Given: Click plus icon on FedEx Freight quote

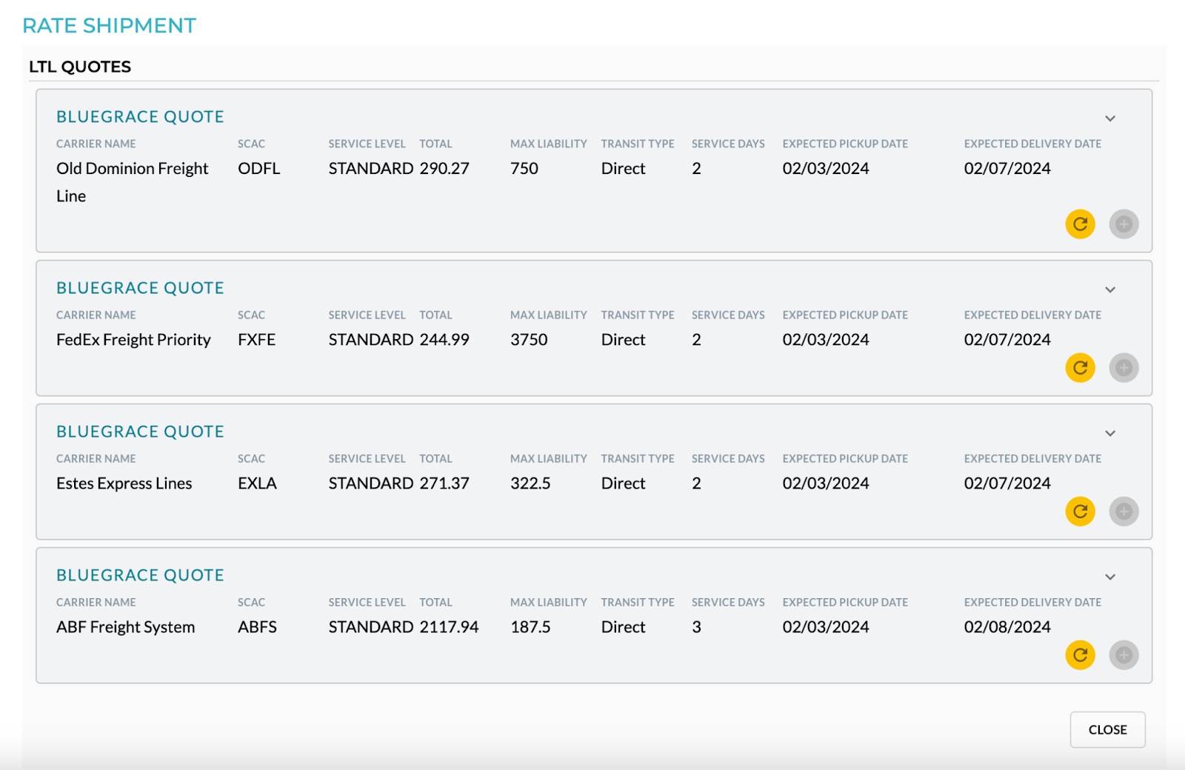Looking at the screenshot, I should point(1124,368).
